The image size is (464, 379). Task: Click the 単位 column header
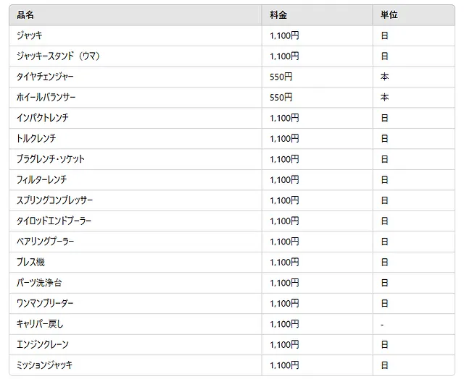(389, 14)
